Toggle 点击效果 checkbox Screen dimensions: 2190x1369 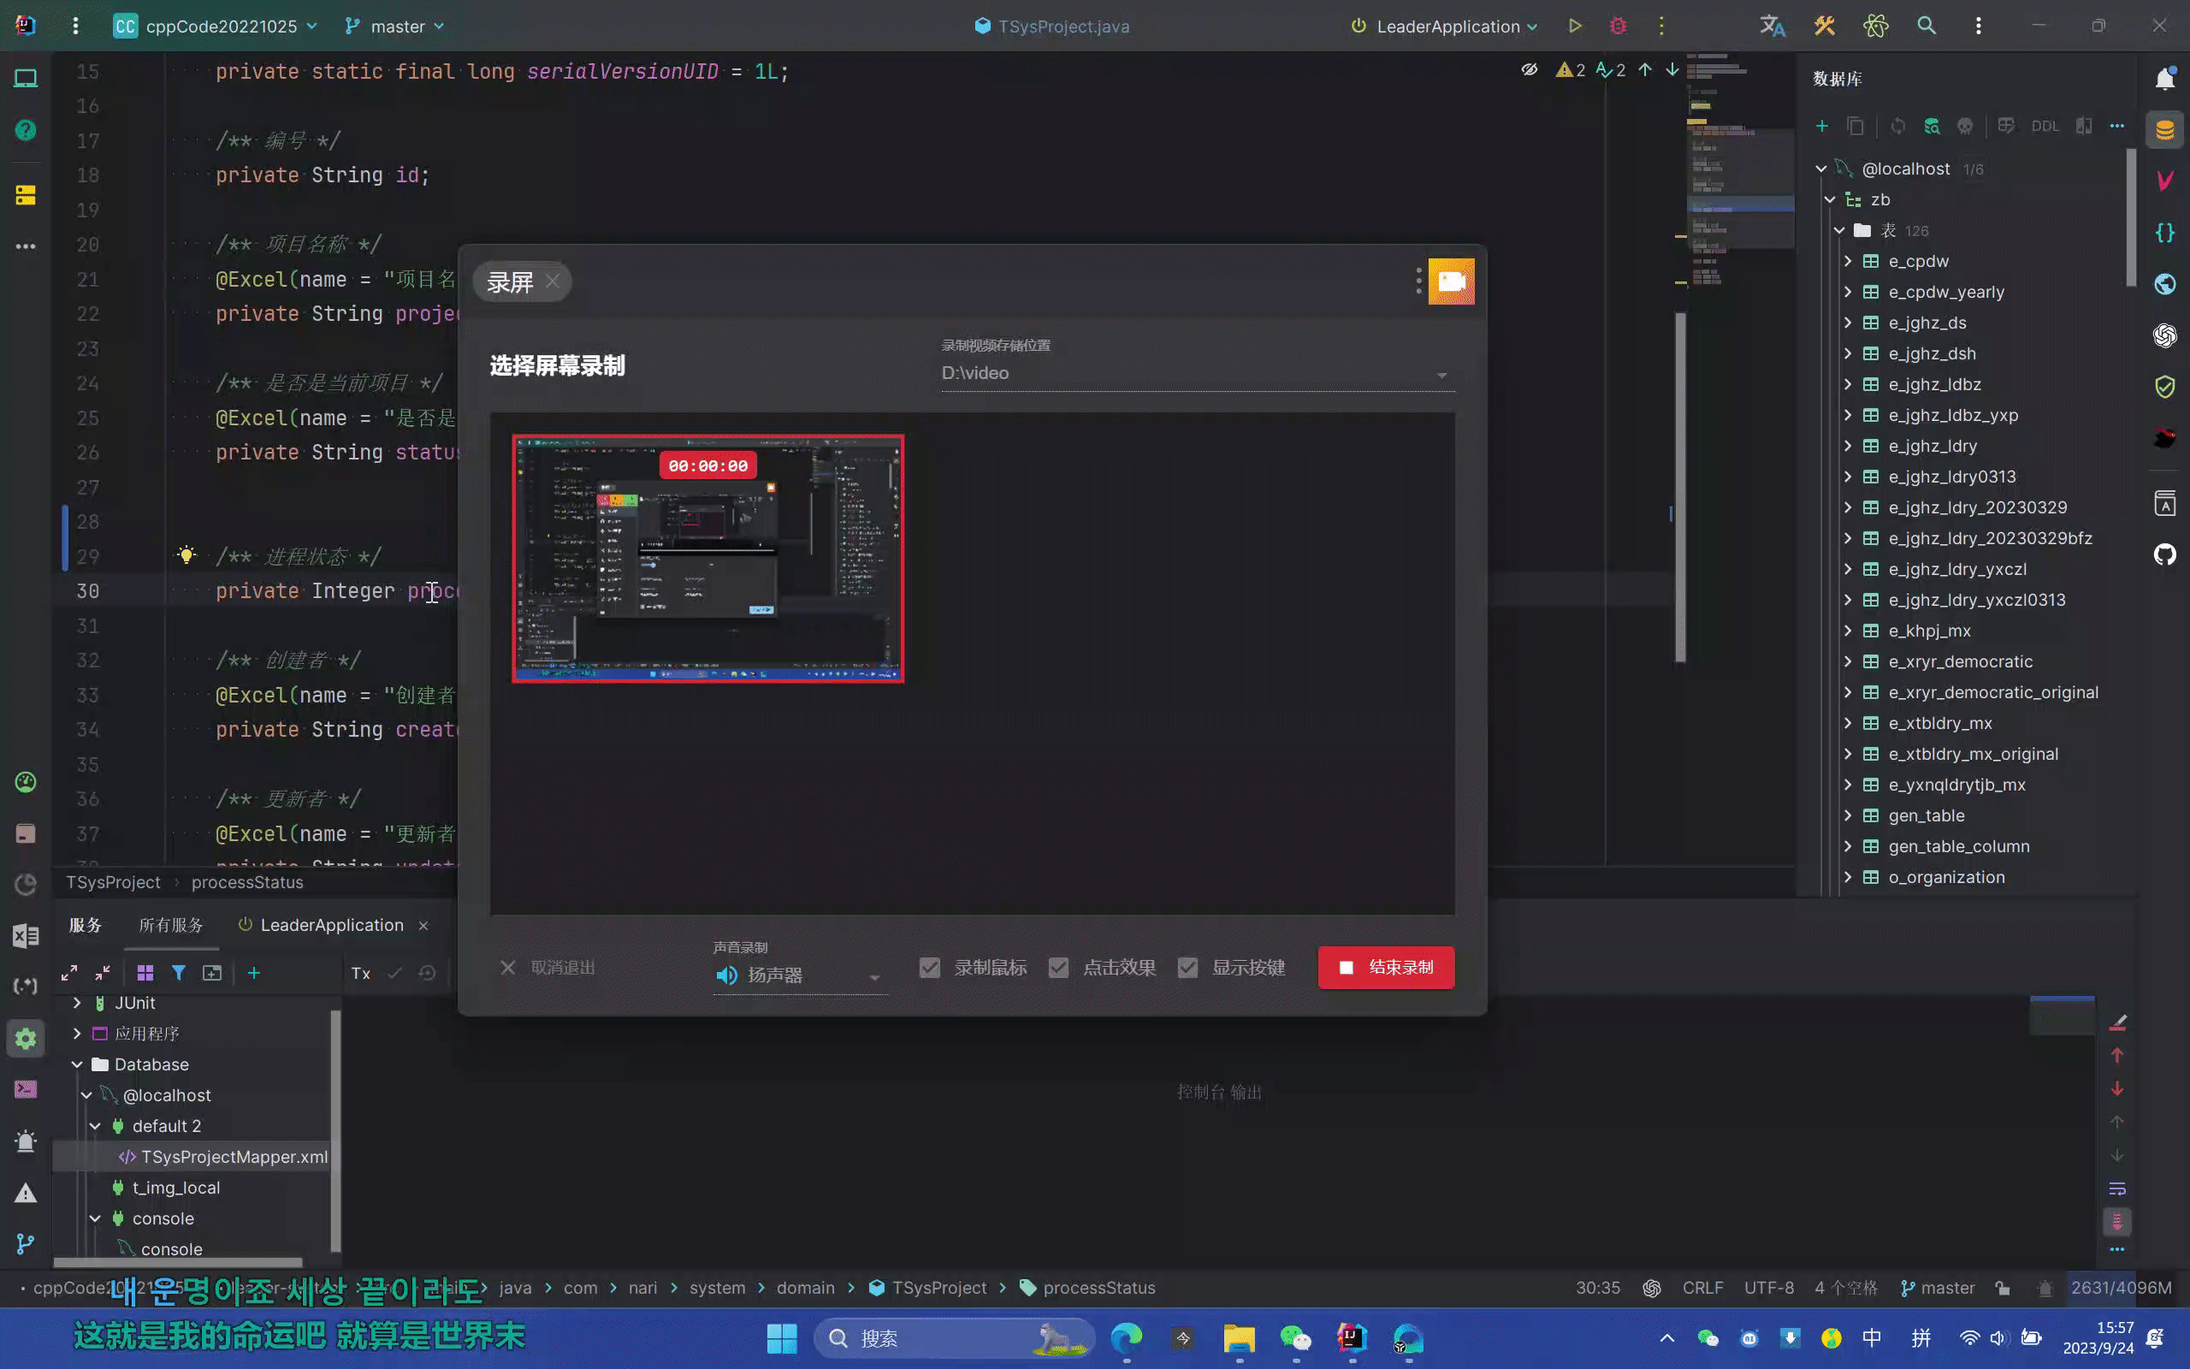click(1058, 968)
